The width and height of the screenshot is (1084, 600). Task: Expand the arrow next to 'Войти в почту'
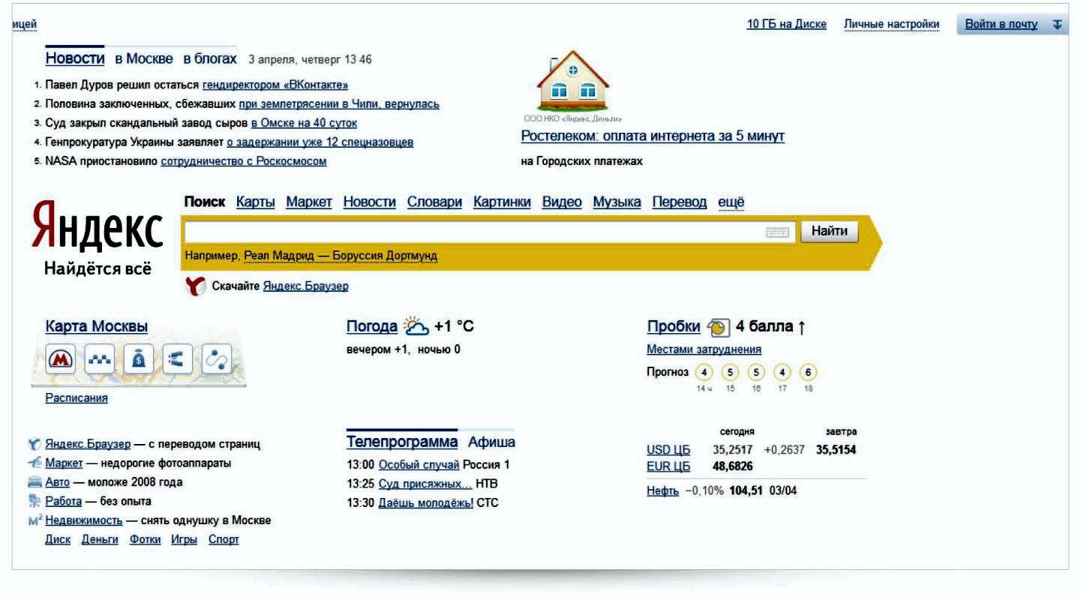pos(1057,25)
